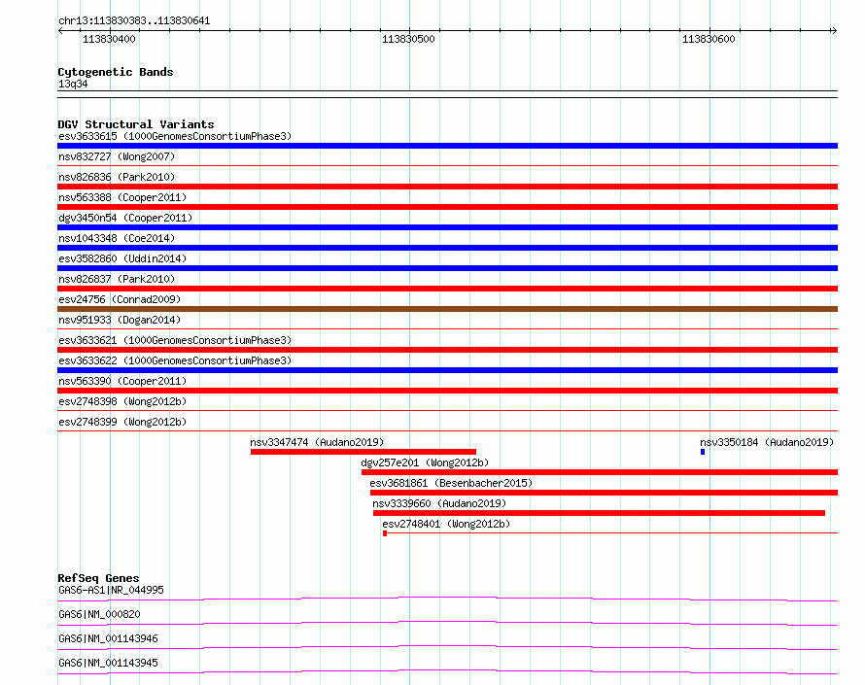Open variant esv2748401 (Wong2012b) label
The image size is (865, 685).
[x=446, y=524]
